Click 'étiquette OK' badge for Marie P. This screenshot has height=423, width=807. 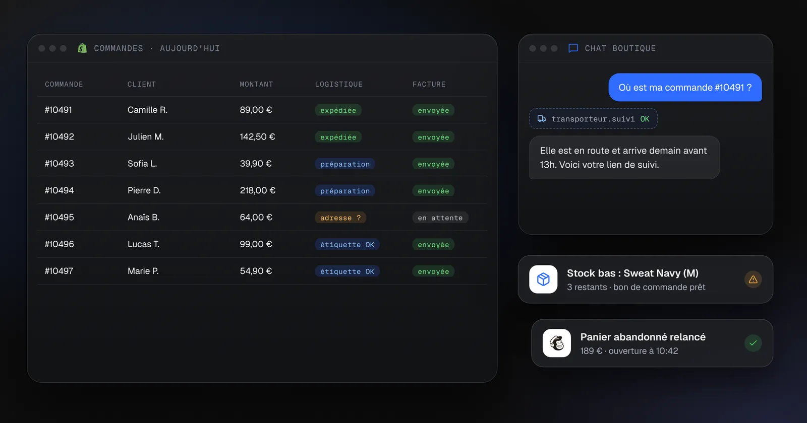point(347,271)
